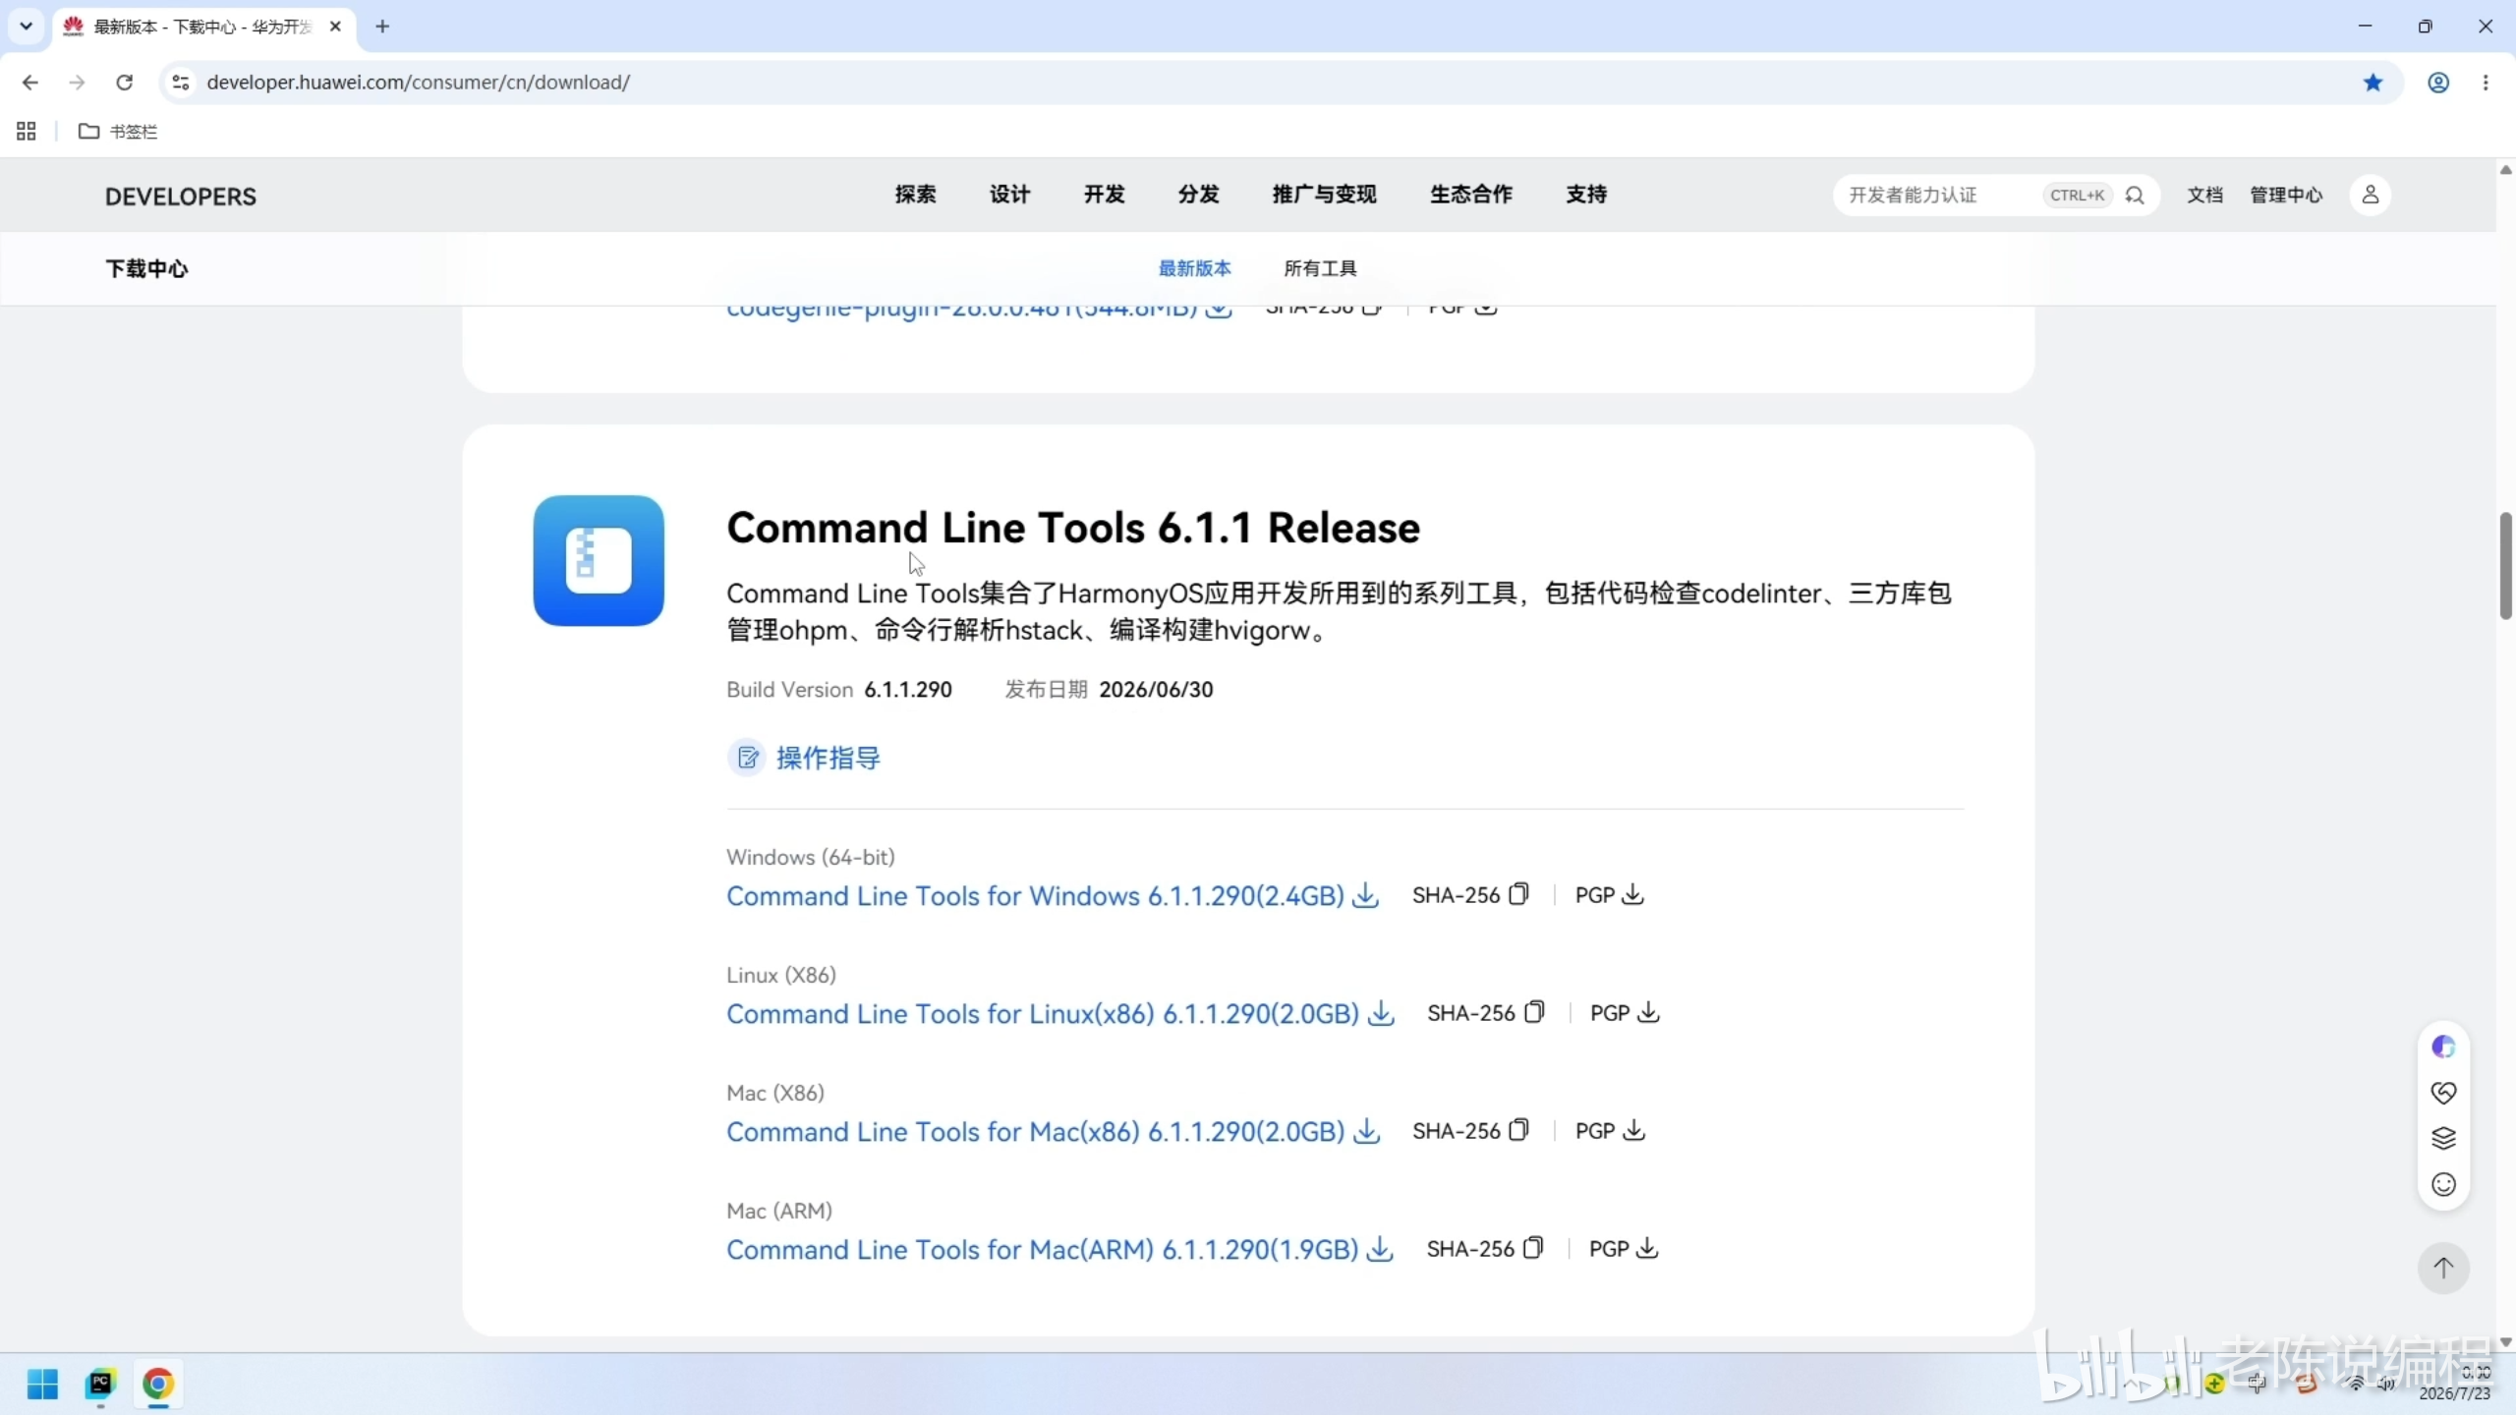Click the Command Line Tools zip package icon
This screenshot has height=1415, width=2516.
point(599,560)
